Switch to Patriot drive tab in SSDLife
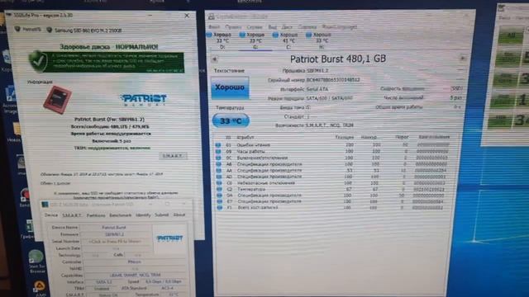This screenshot has width=529, height=297. [x=28, y=30]
